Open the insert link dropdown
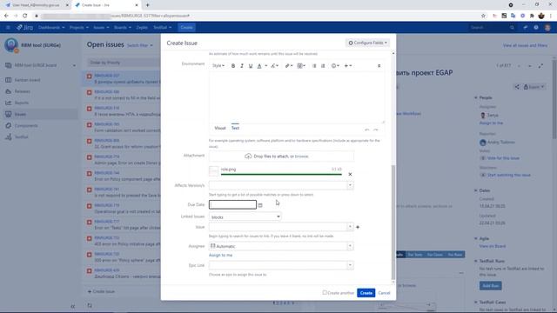The image size is (557, 313). (x=289, y=66)
